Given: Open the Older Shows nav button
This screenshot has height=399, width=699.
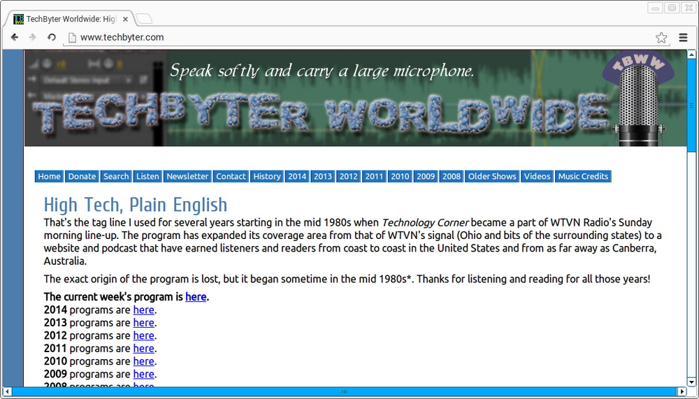Looking at the screenshot, I should pos(492,176).
